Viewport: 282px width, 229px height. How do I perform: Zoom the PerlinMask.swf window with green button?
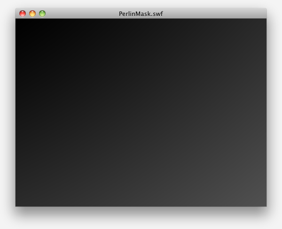(42, 14)
